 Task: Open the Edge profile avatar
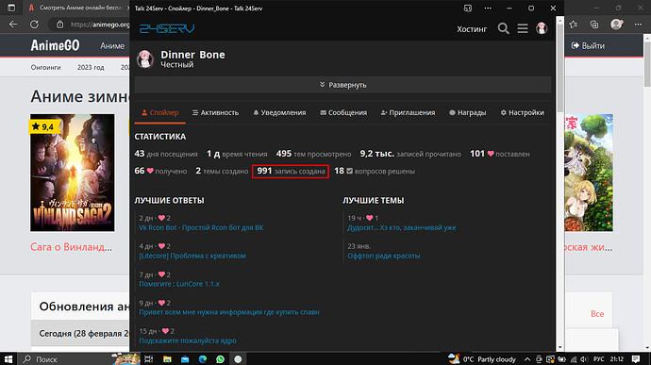[x=616, y=25]
